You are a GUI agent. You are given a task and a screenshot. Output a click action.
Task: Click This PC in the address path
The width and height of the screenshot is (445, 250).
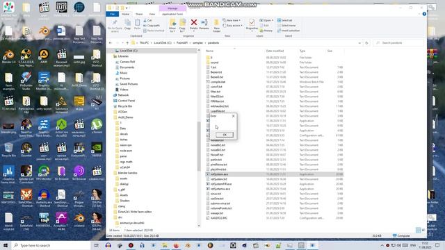tap(144, 43)
